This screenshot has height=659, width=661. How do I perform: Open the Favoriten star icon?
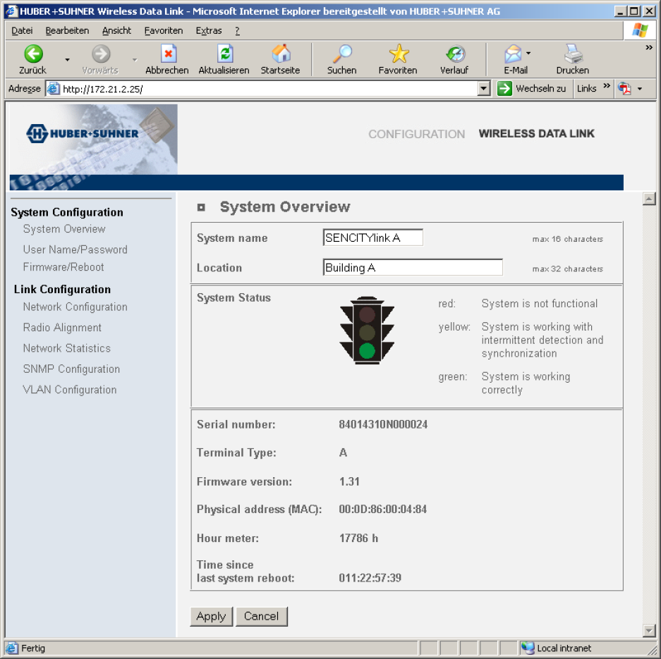tap(399, 54)
